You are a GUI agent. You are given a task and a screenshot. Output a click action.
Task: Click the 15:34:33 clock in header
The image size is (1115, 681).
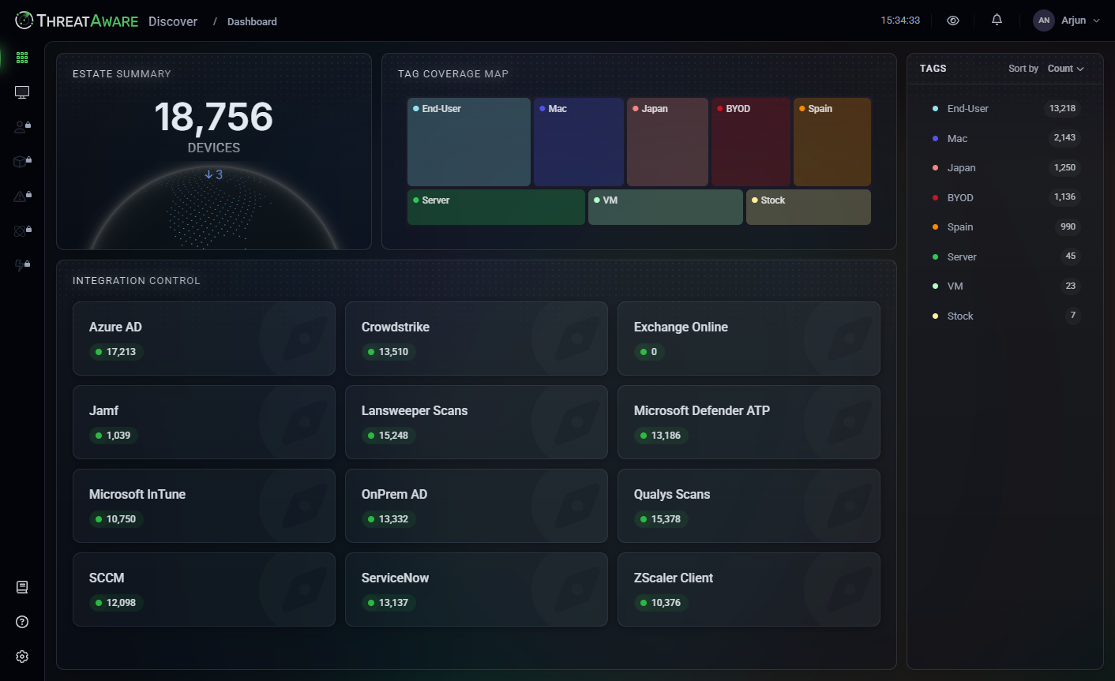[900, 21]
